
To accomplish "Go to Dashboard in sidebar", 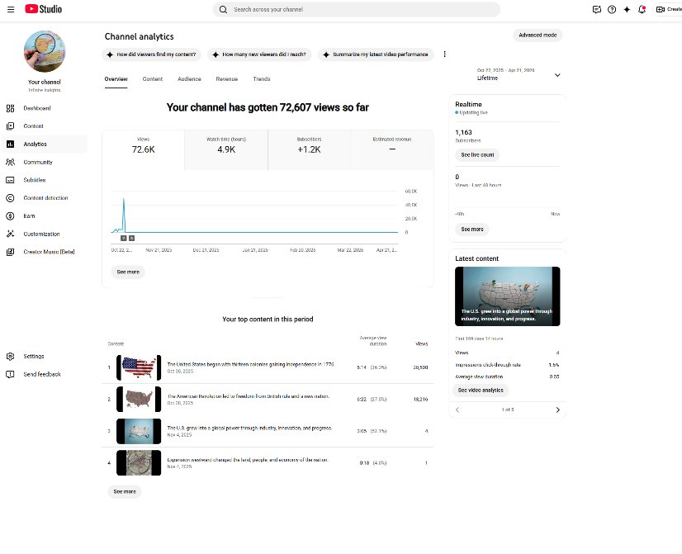I will coord(44,108).
